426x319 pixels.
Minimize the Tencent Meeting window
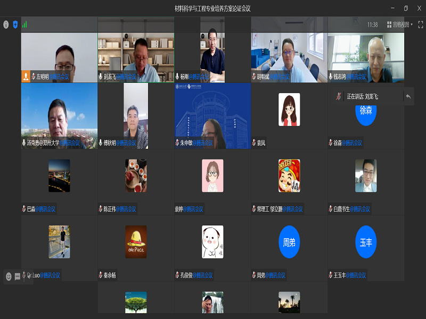(392, 9)
